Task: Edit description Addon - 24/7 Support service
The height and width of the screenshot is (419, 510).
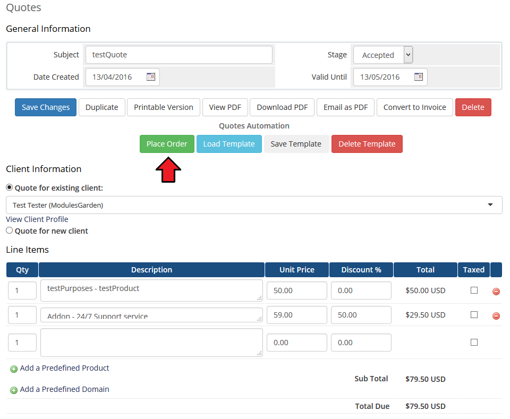Action: [x=151, y=315]
